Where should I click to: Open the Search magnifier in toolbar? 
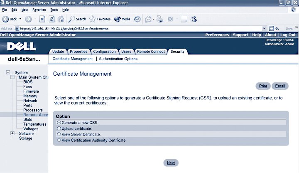point(71,19)
